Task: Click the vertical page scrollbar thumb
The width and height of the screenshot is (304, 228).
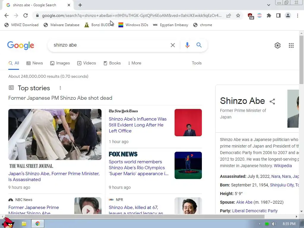Action: click(301, 60)
